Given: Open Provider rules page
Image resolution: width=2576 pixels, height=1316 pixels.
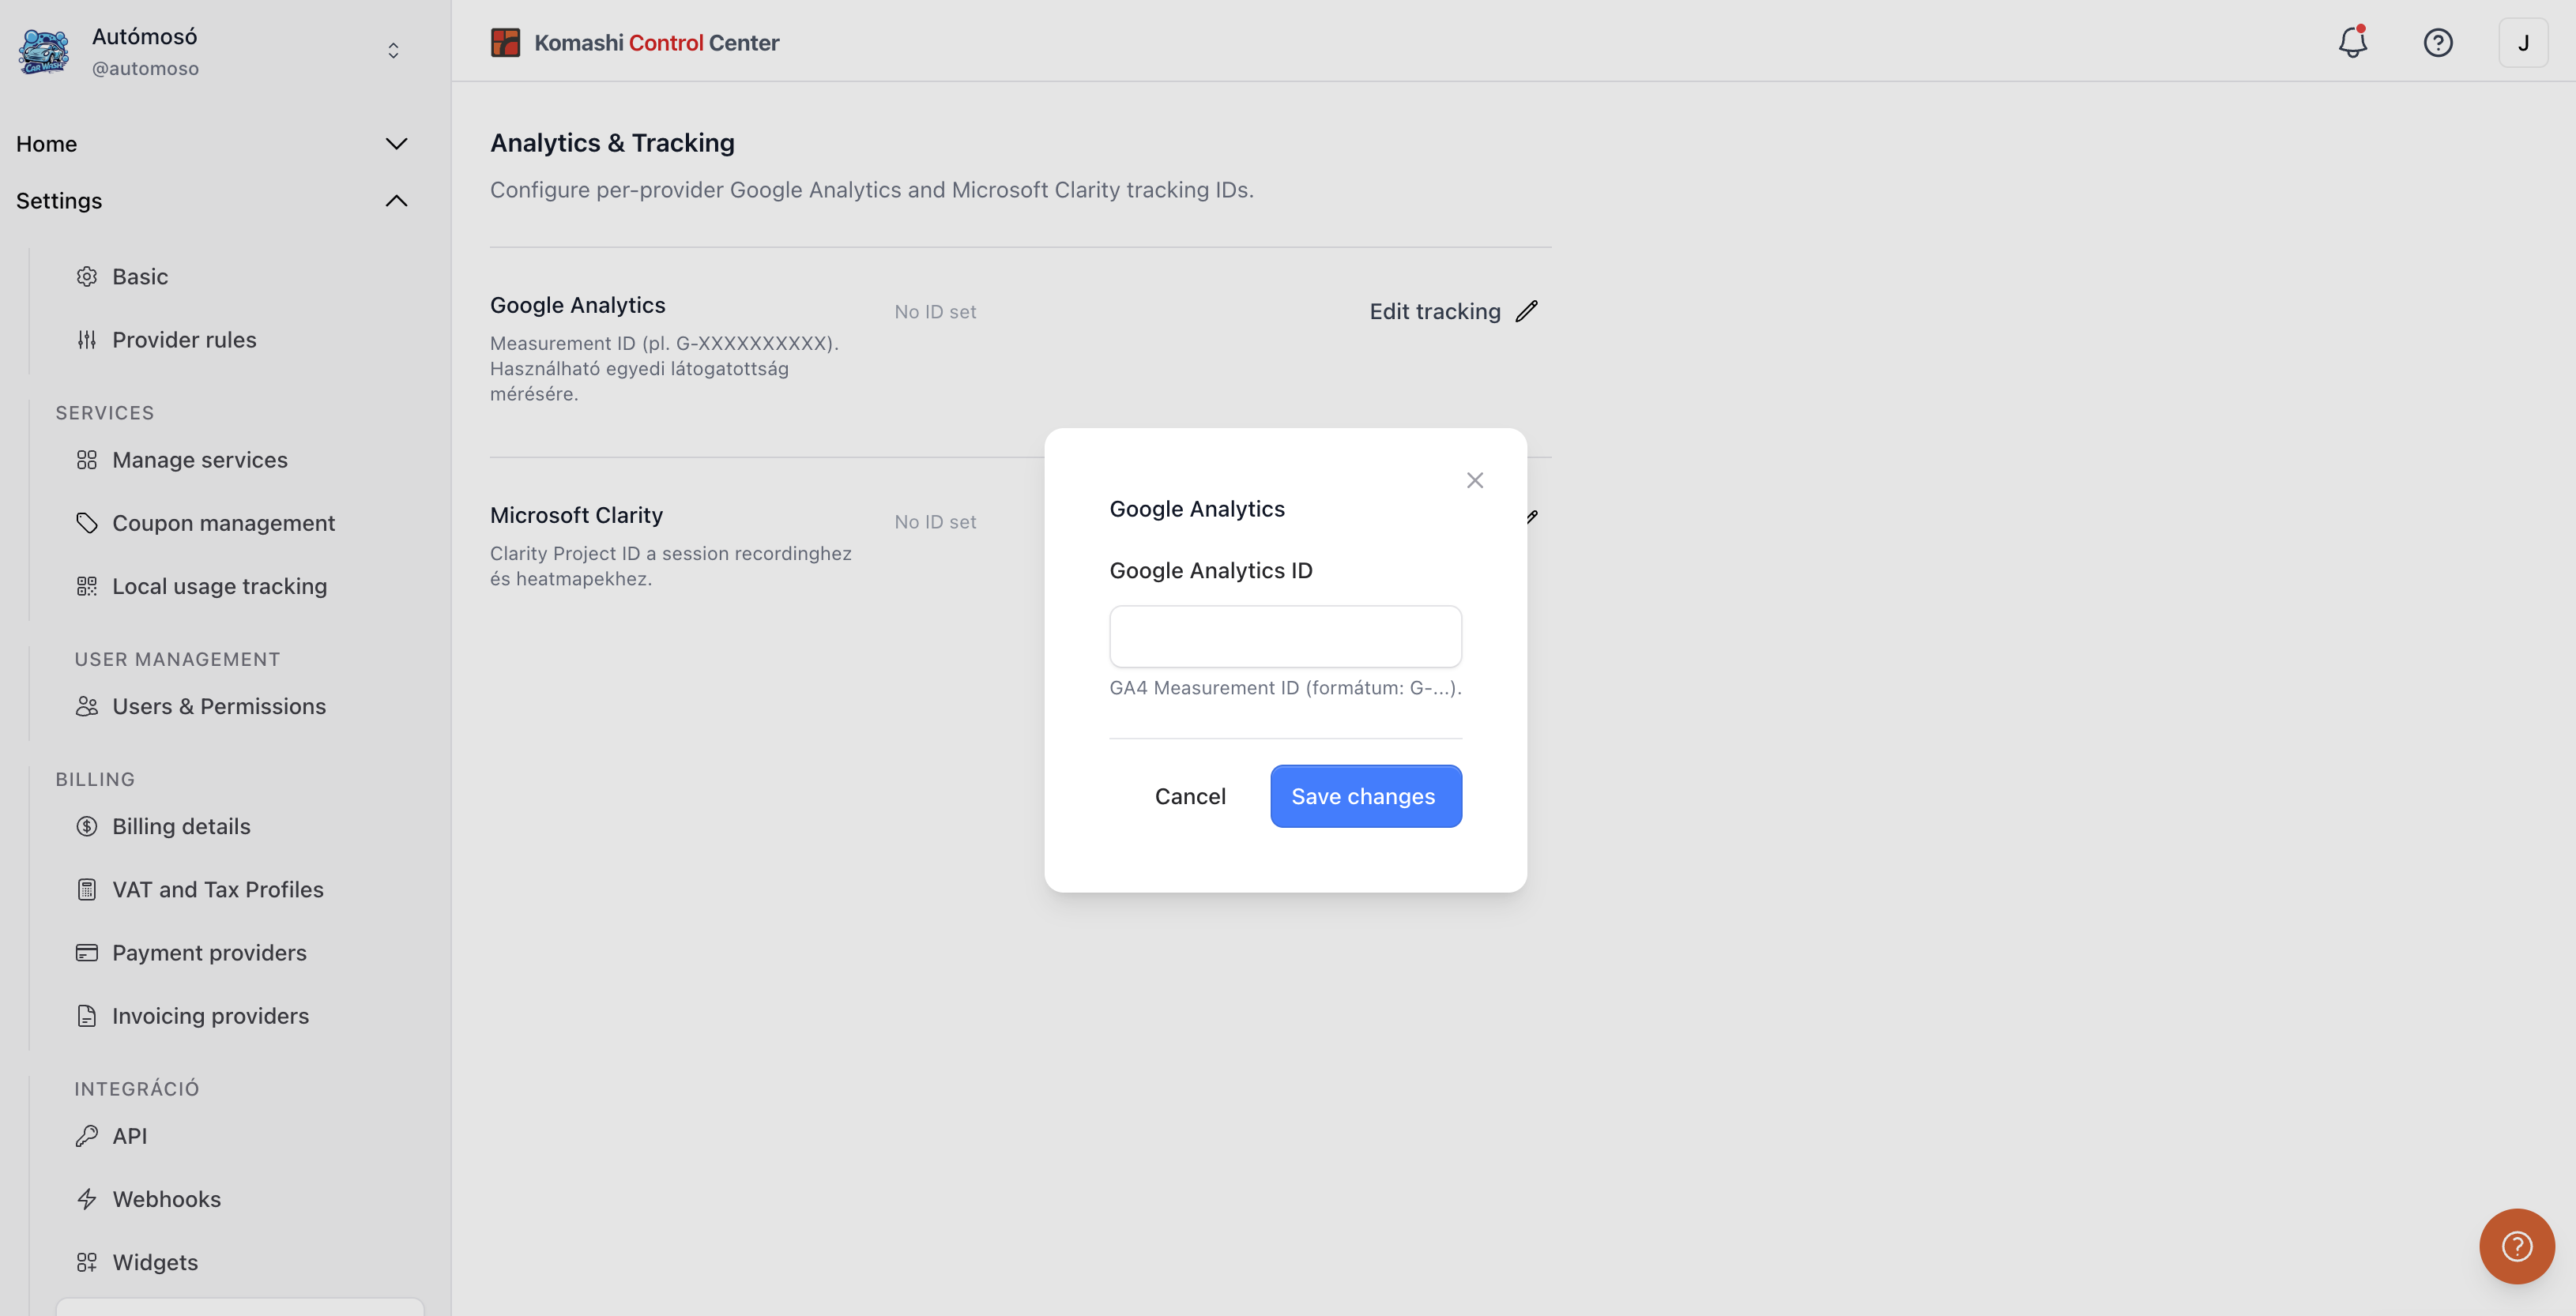Looking at the screenshot, I should click(184, 340).
